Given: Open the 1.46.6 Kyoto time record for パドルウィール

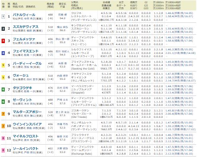Looking at the screenshot, I should [179, 13].
